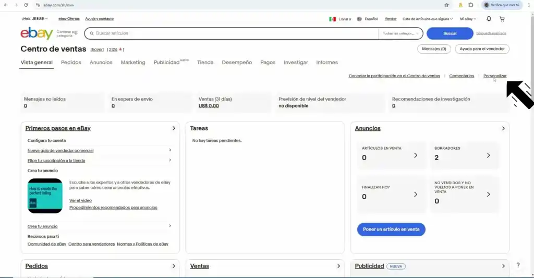The height and width of the screenshot is (278, 534).
Task: Open 'Comprar por categoría' dropdown
Action: click(67, 33)
